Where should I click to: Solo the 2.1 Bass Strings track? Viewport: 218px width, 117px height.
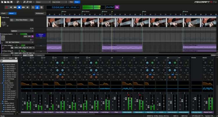click(x=20, y=48)
